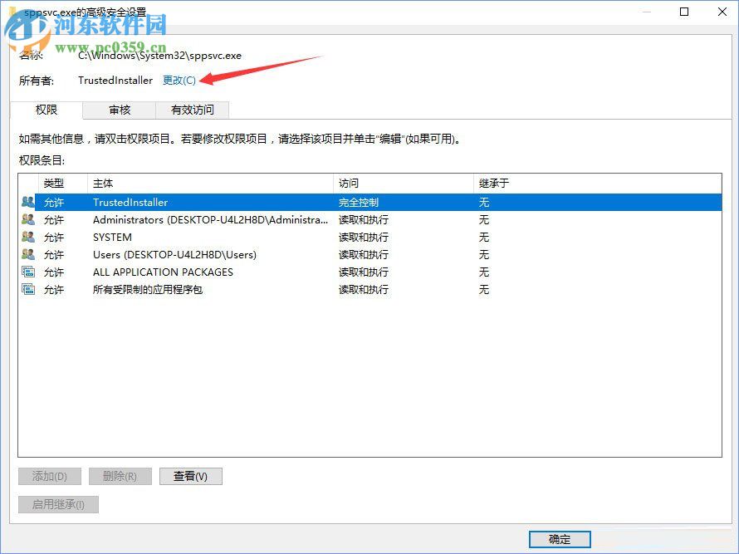The image size is (739, 554).
Task: Click the 访问 column header
Action: point(345,183)
